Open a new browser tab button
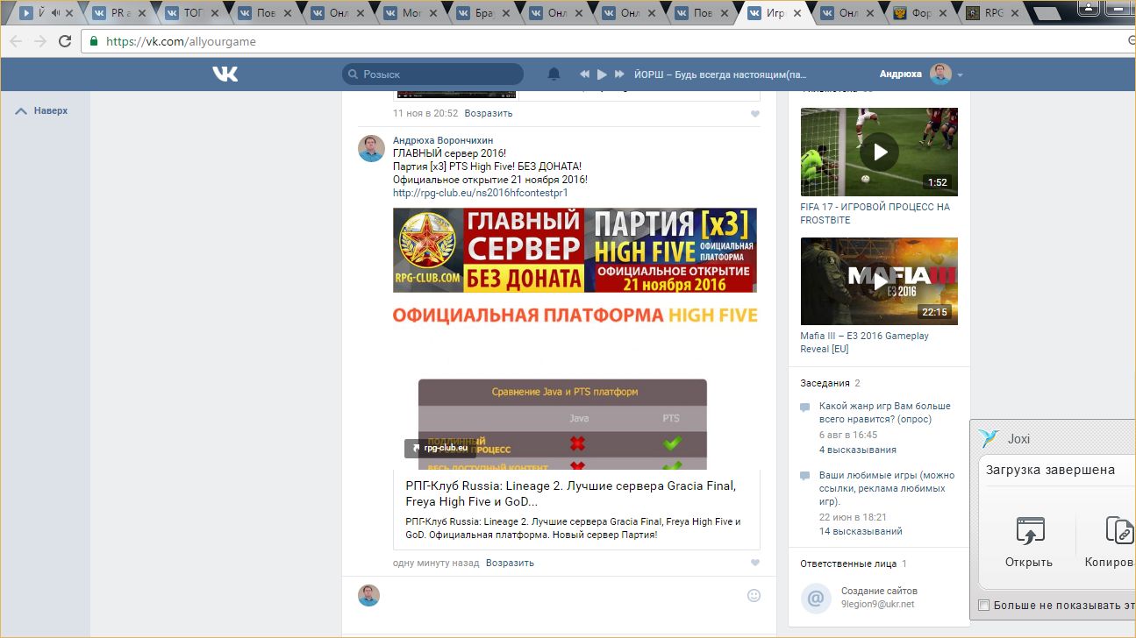The height and width of the screenshot is (638, 1136). pyautogui.click(x=1048, y=13)
